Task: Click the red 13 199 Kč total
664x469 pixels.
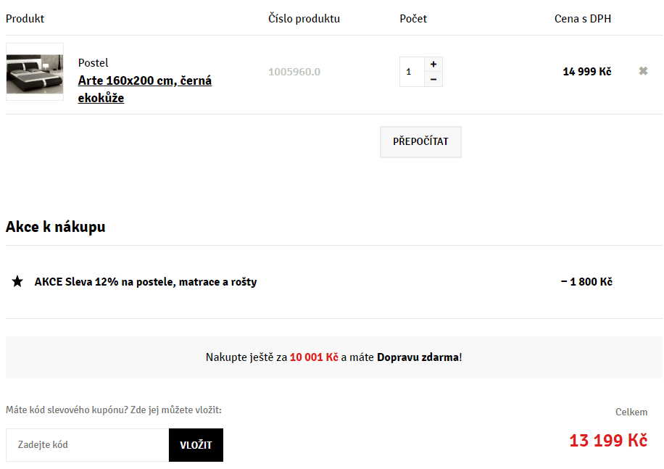Action: click(x=607, y=440)
